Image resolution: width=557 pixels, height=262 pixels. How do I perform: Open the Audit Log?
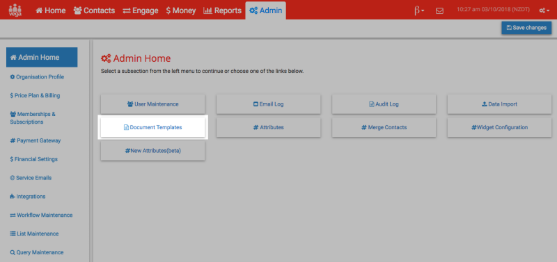coord(384,104)
